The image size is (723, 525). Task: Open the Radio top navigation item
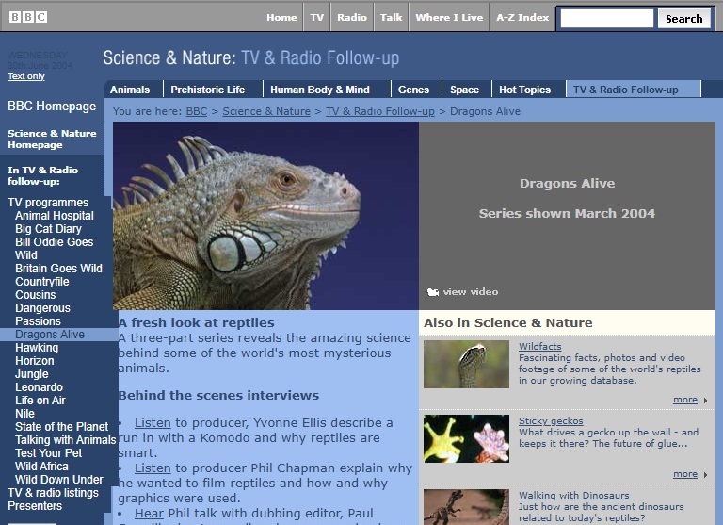352,17
